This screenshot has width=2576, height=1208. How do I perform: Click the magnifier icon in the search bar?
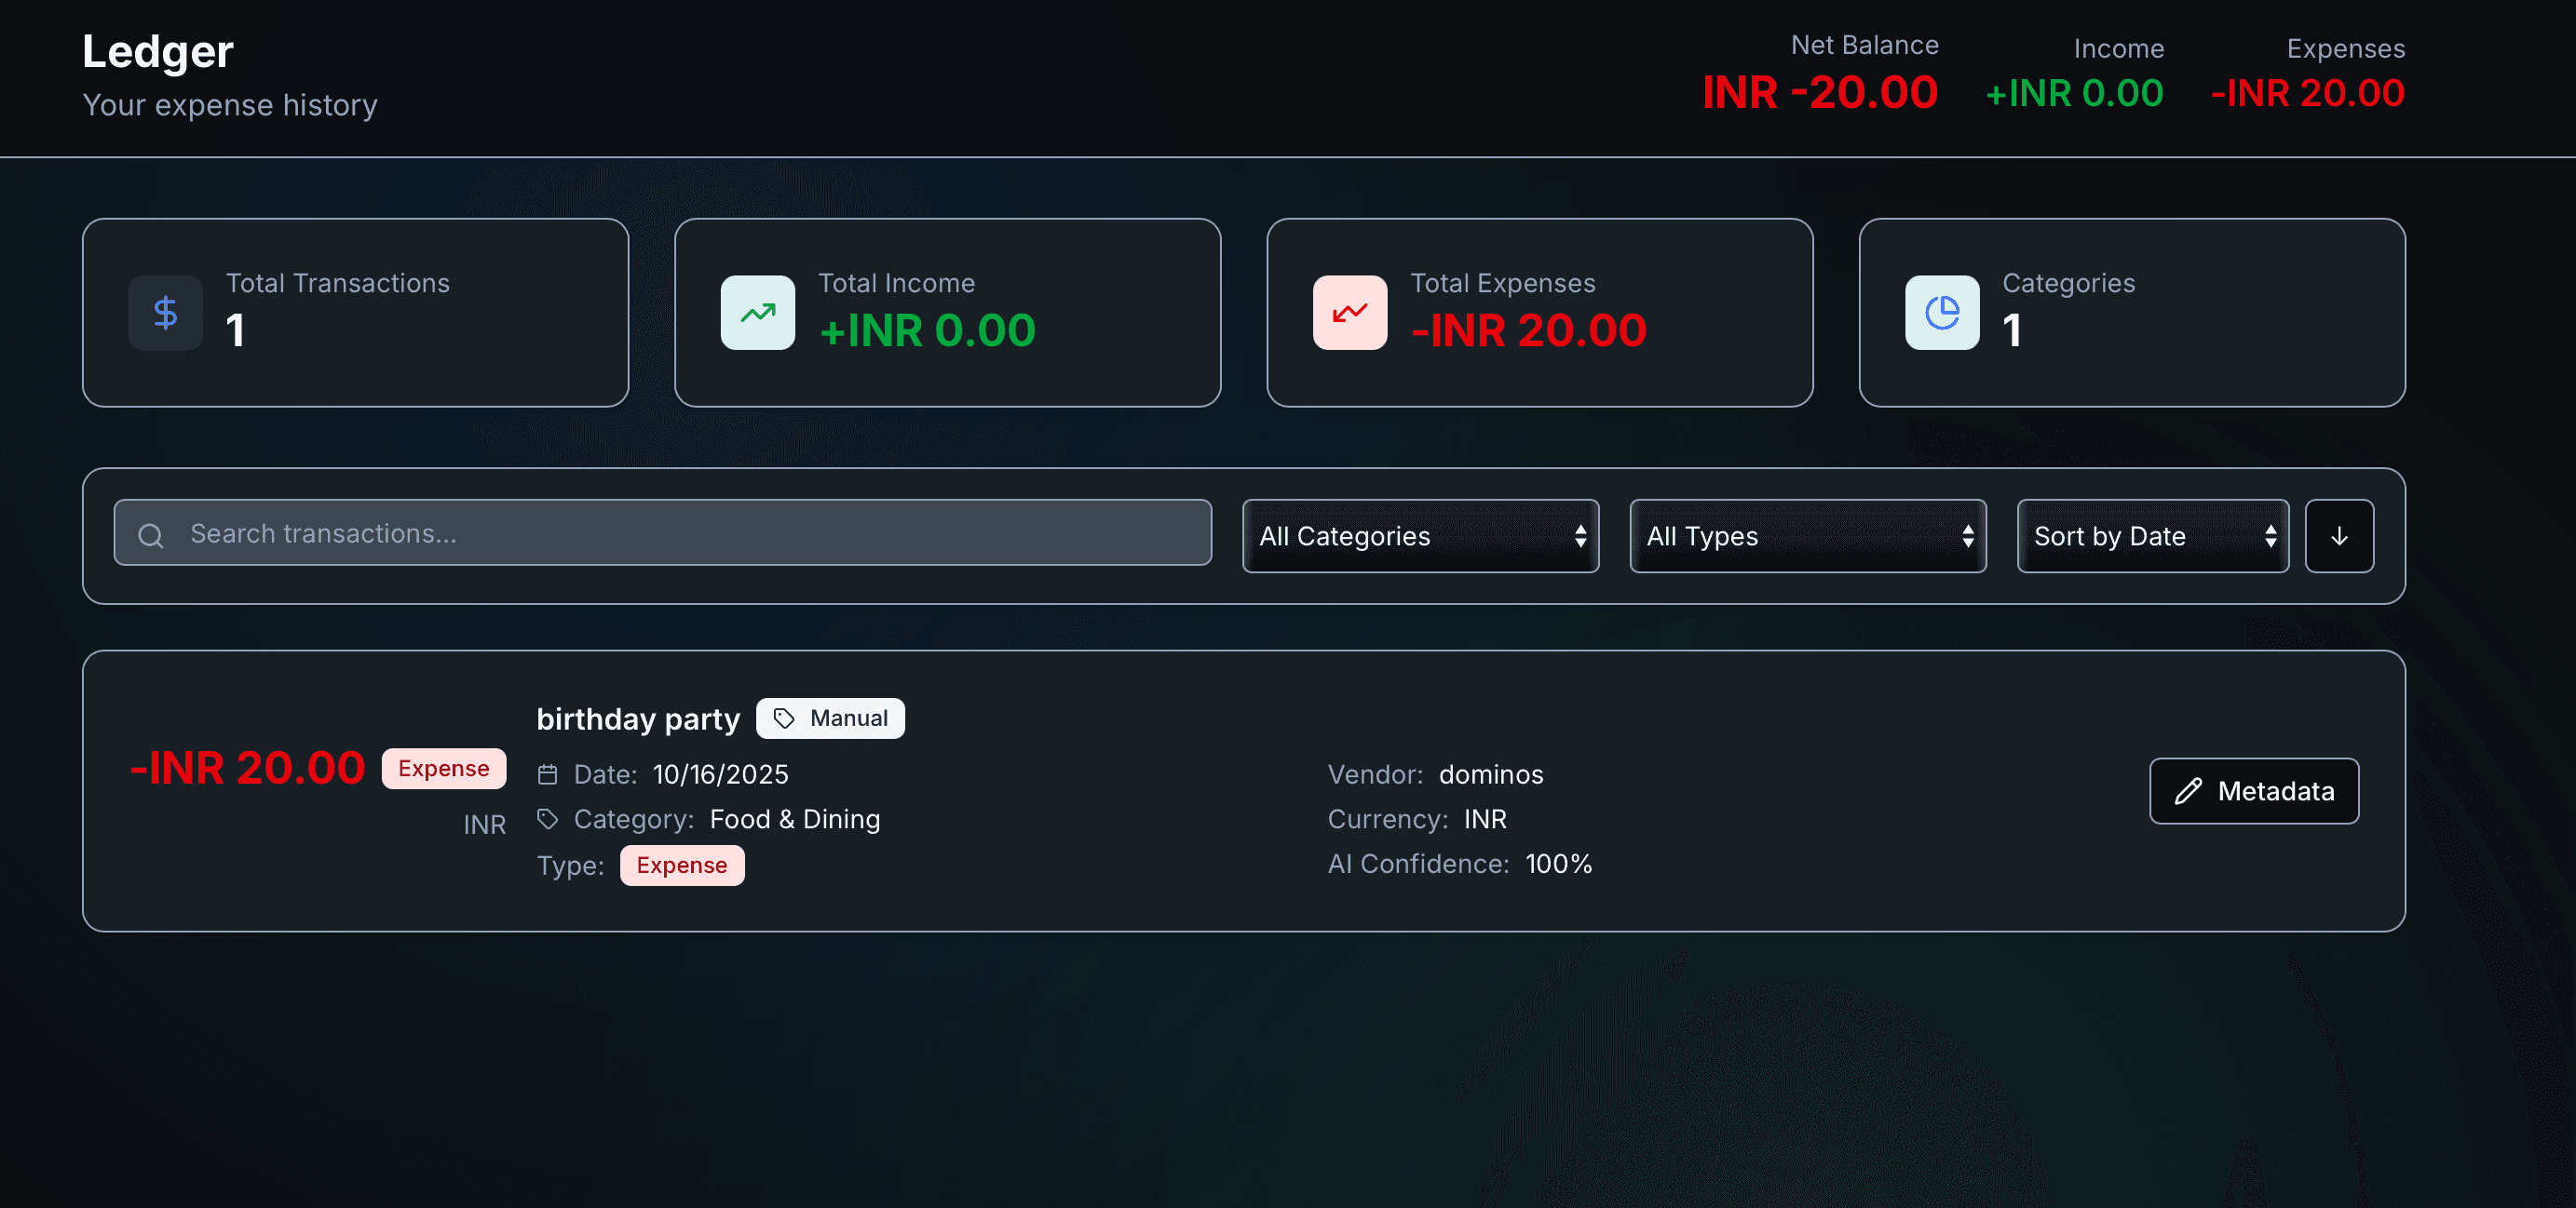click(x=151, y=535)
